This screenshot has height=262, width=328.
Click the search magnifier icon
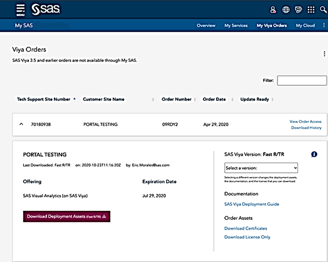[x=323, y=9]
